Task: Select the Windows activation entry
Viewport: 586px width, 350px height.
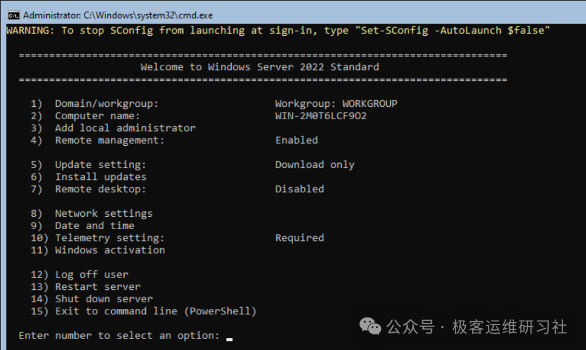Action: click(x=110, y=250)
